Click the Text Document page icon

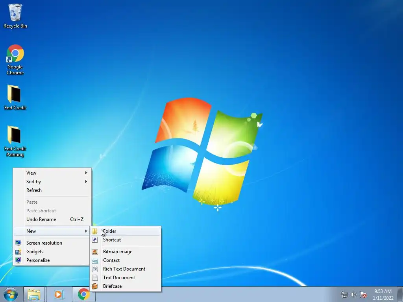click(95, 278)
